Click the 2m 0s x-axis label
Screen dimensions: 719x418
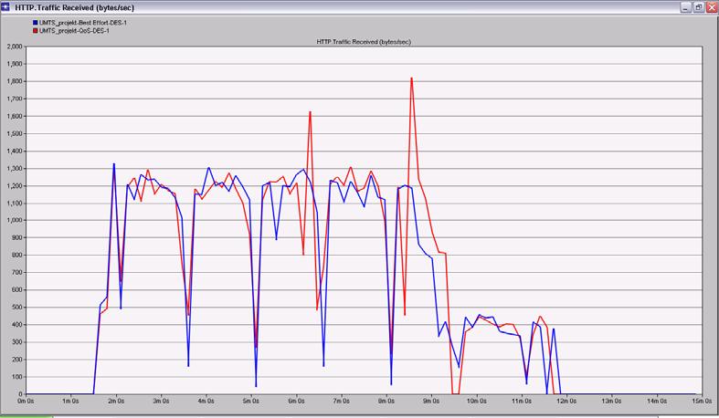(x=115, y=401)
